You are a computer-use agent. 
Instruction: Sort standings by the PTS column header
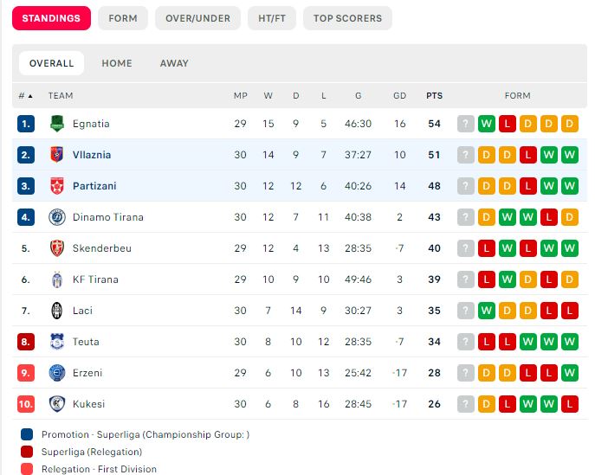[x=434, y=95]
